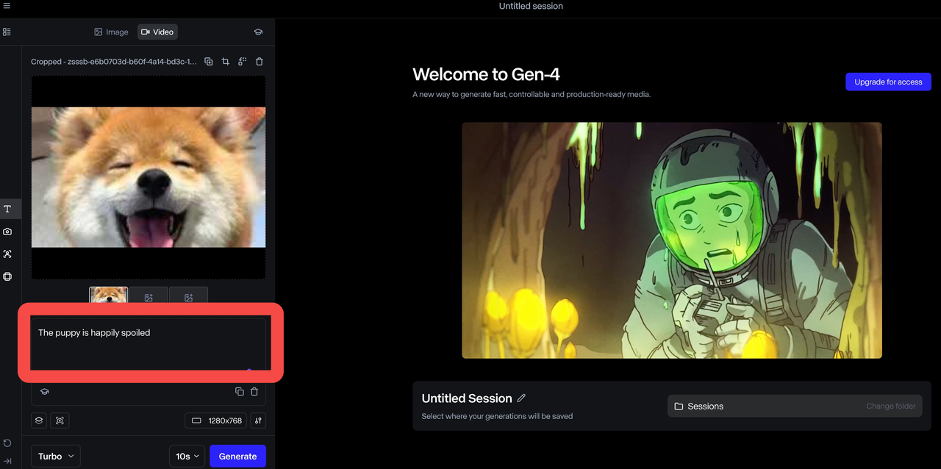Image resolution: width=941 pixels, height=469 pixels.
Task: Open the 1280x768 aspect ratio selector
Action: (215, 420)
